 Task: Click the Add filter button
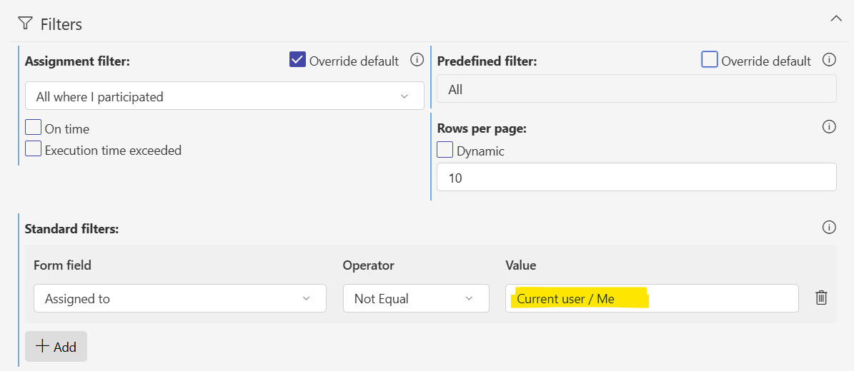click(x=56, y=347)
